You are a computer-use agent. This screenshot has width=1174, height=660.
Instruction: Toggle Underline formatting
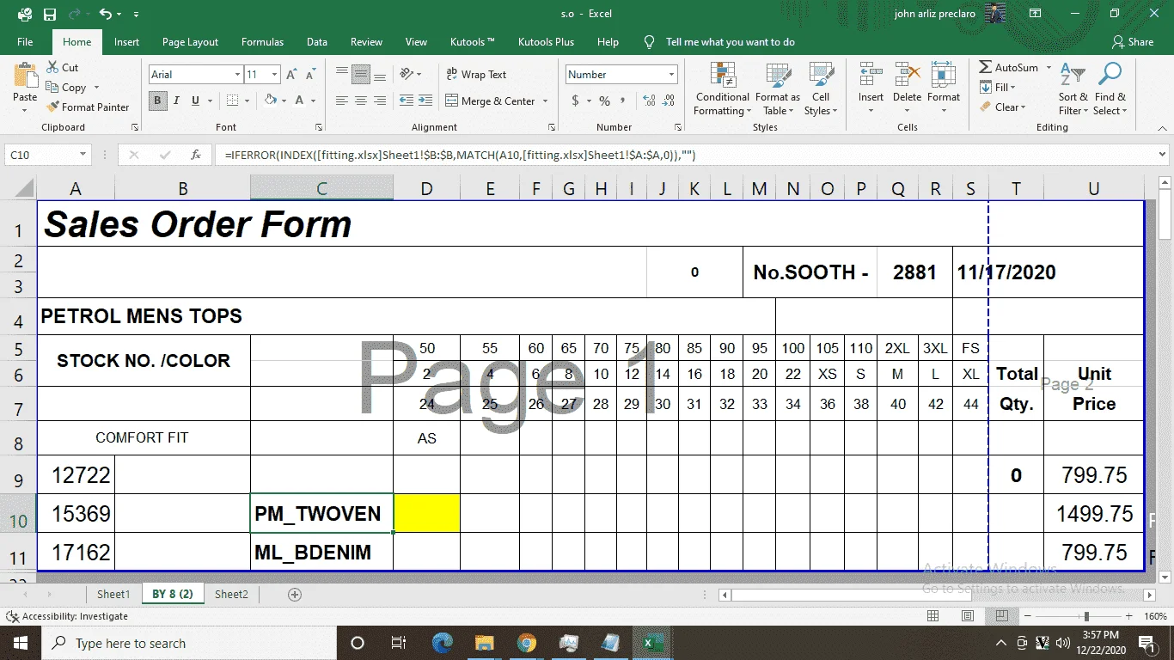click(196, 101)
